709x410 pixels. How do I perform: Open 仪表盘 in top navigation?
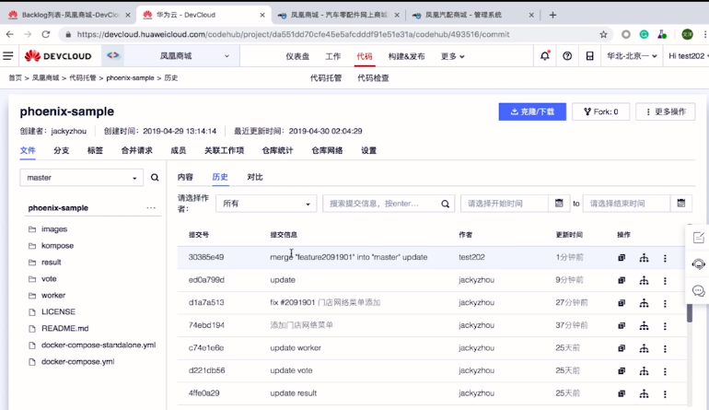(x=297, y=56)
